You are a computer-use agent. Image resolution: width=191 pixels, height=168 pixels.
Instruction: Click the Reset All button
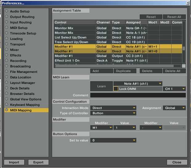[x=174, y=17]
